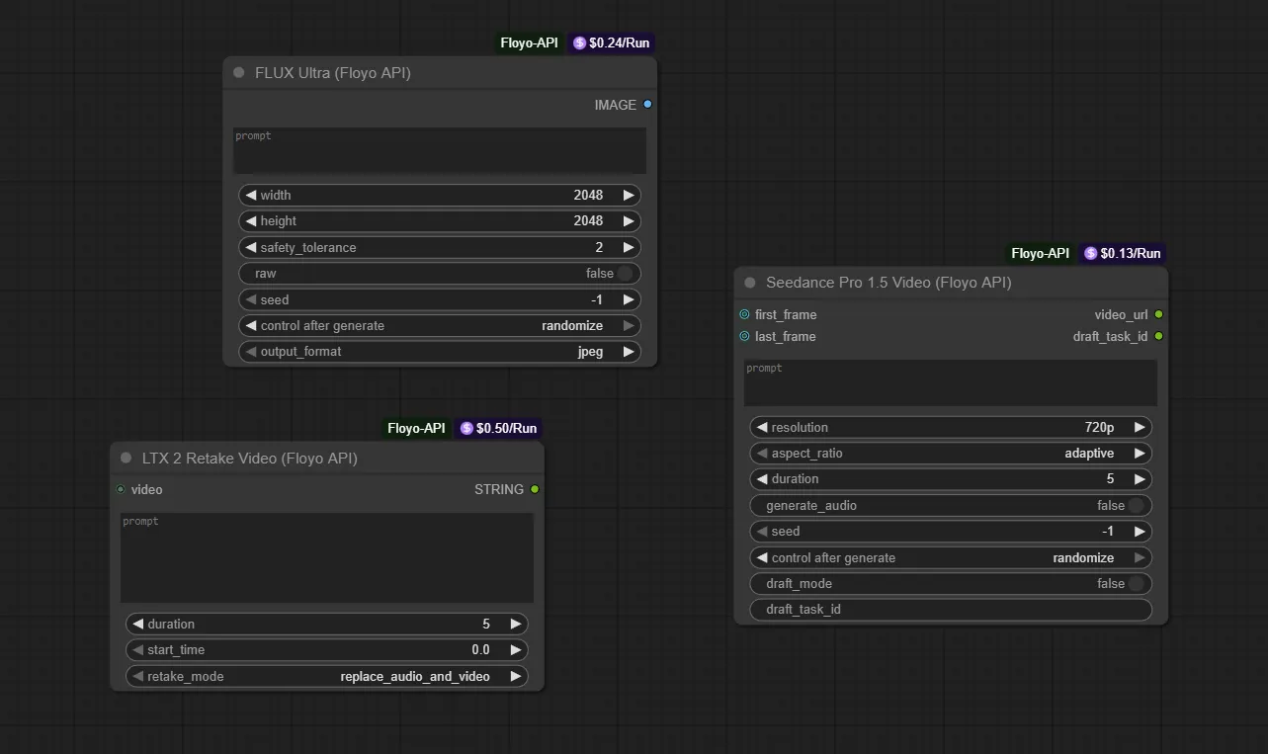This screenshot has height=754, width=1268.
Task: Select the LTX 2 Retake Video title bar
Action: click(x=326, y=458)
